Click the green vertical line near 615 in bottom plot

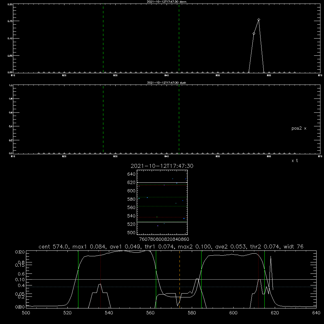[x=264, y=279]
